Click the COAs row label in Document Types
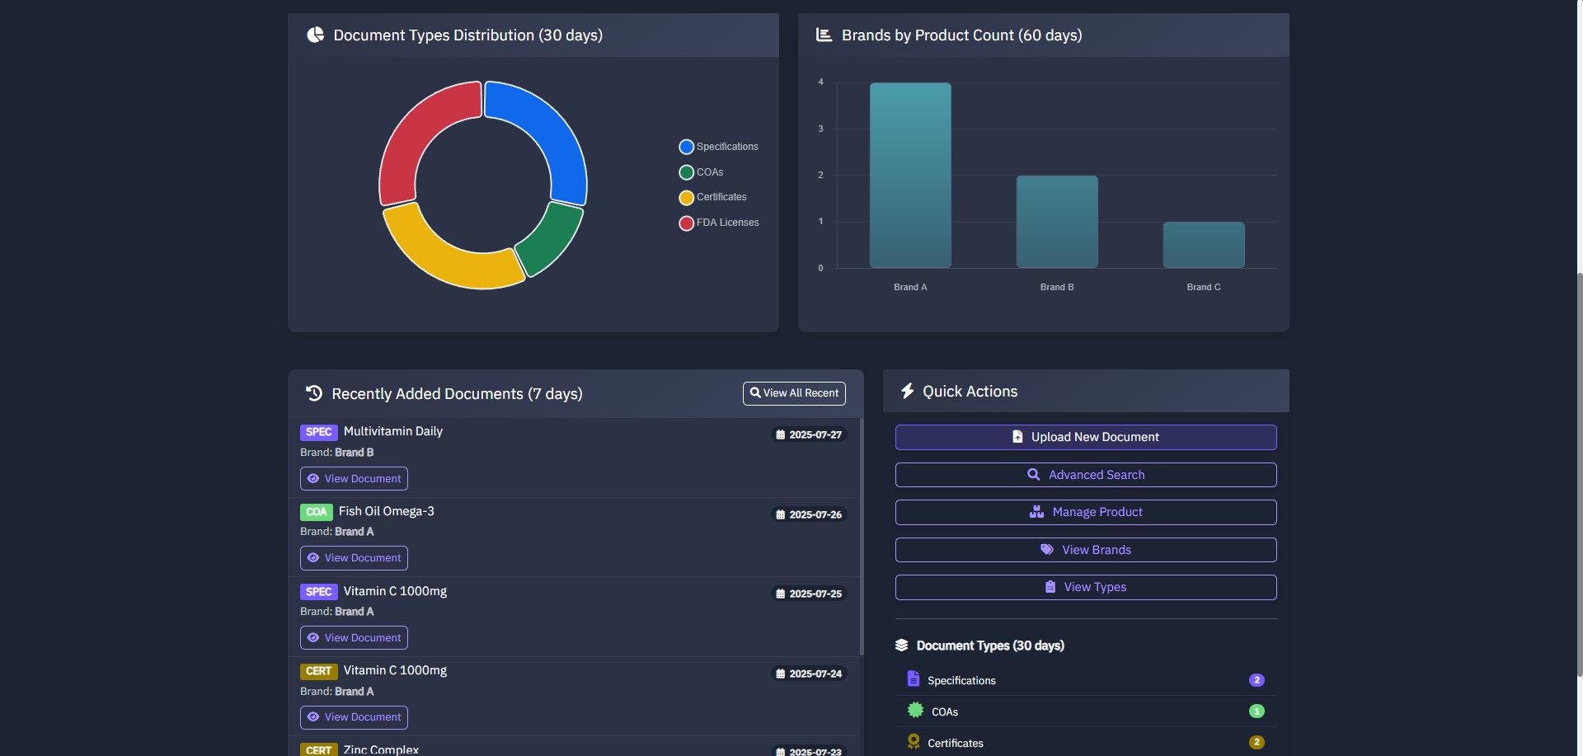This screenshot has height=756, width=1583. pyautogui.click(x=945, y=711)
